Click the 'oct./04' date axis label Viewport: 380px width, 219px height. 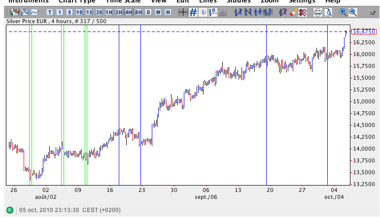334,197
